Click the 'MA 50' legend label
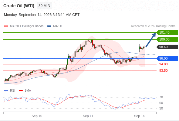Image resolution: width=179 pixels, height=121 pixels. (x=58, y=26)
